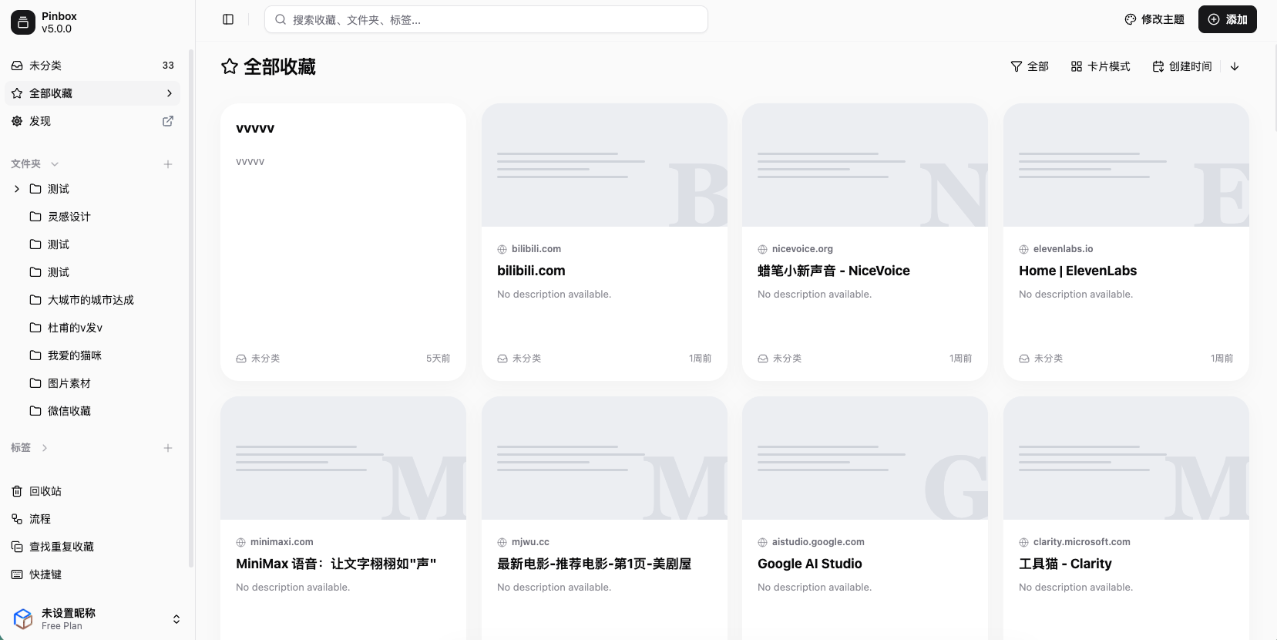Open the 全部 filter dropdown
1277x640 pixels.
click(1030, 66)
